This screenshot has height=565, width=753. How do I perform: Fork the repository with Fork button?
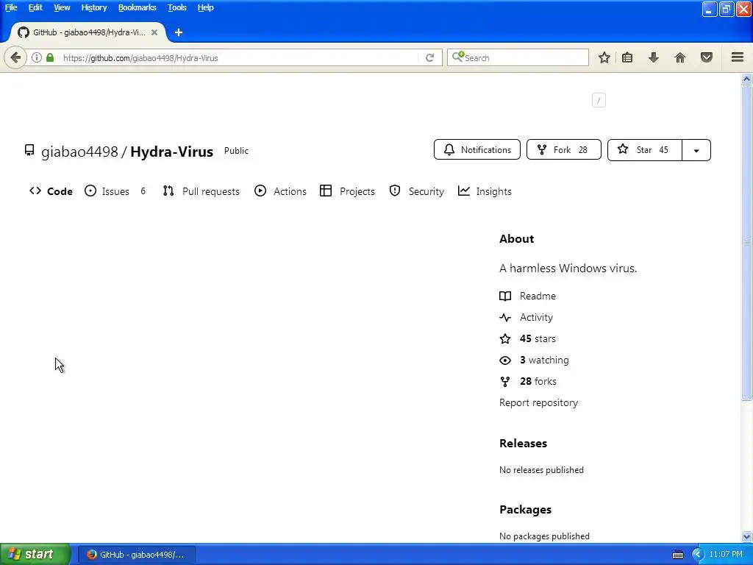[x=564, y=150]
